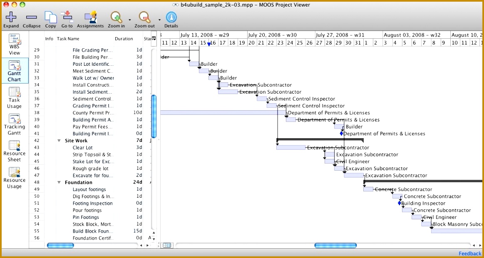Click the blue marker above July 16
Screen dimensions: 484x258
click(x=208, y=43)
